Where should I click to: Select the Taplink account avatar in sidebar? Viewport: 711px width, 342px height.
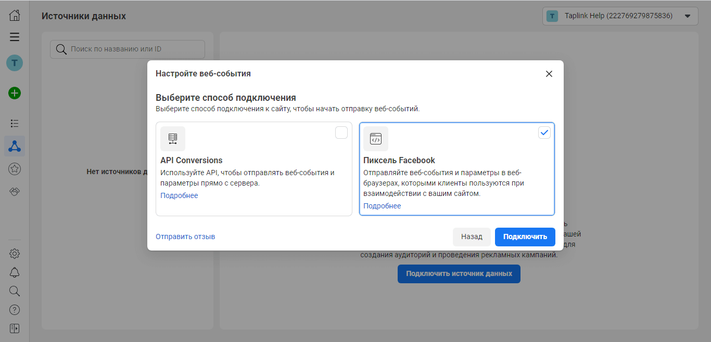[x=15, y=63]
